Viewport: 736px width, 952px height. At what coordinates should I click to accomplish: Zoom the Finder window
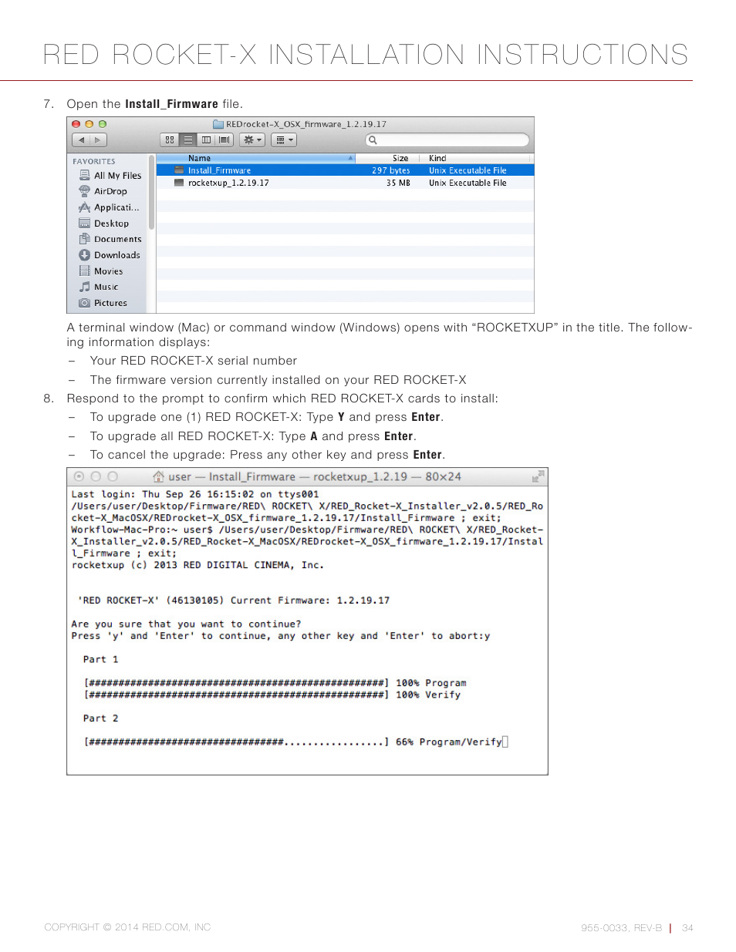pos(103,124)
